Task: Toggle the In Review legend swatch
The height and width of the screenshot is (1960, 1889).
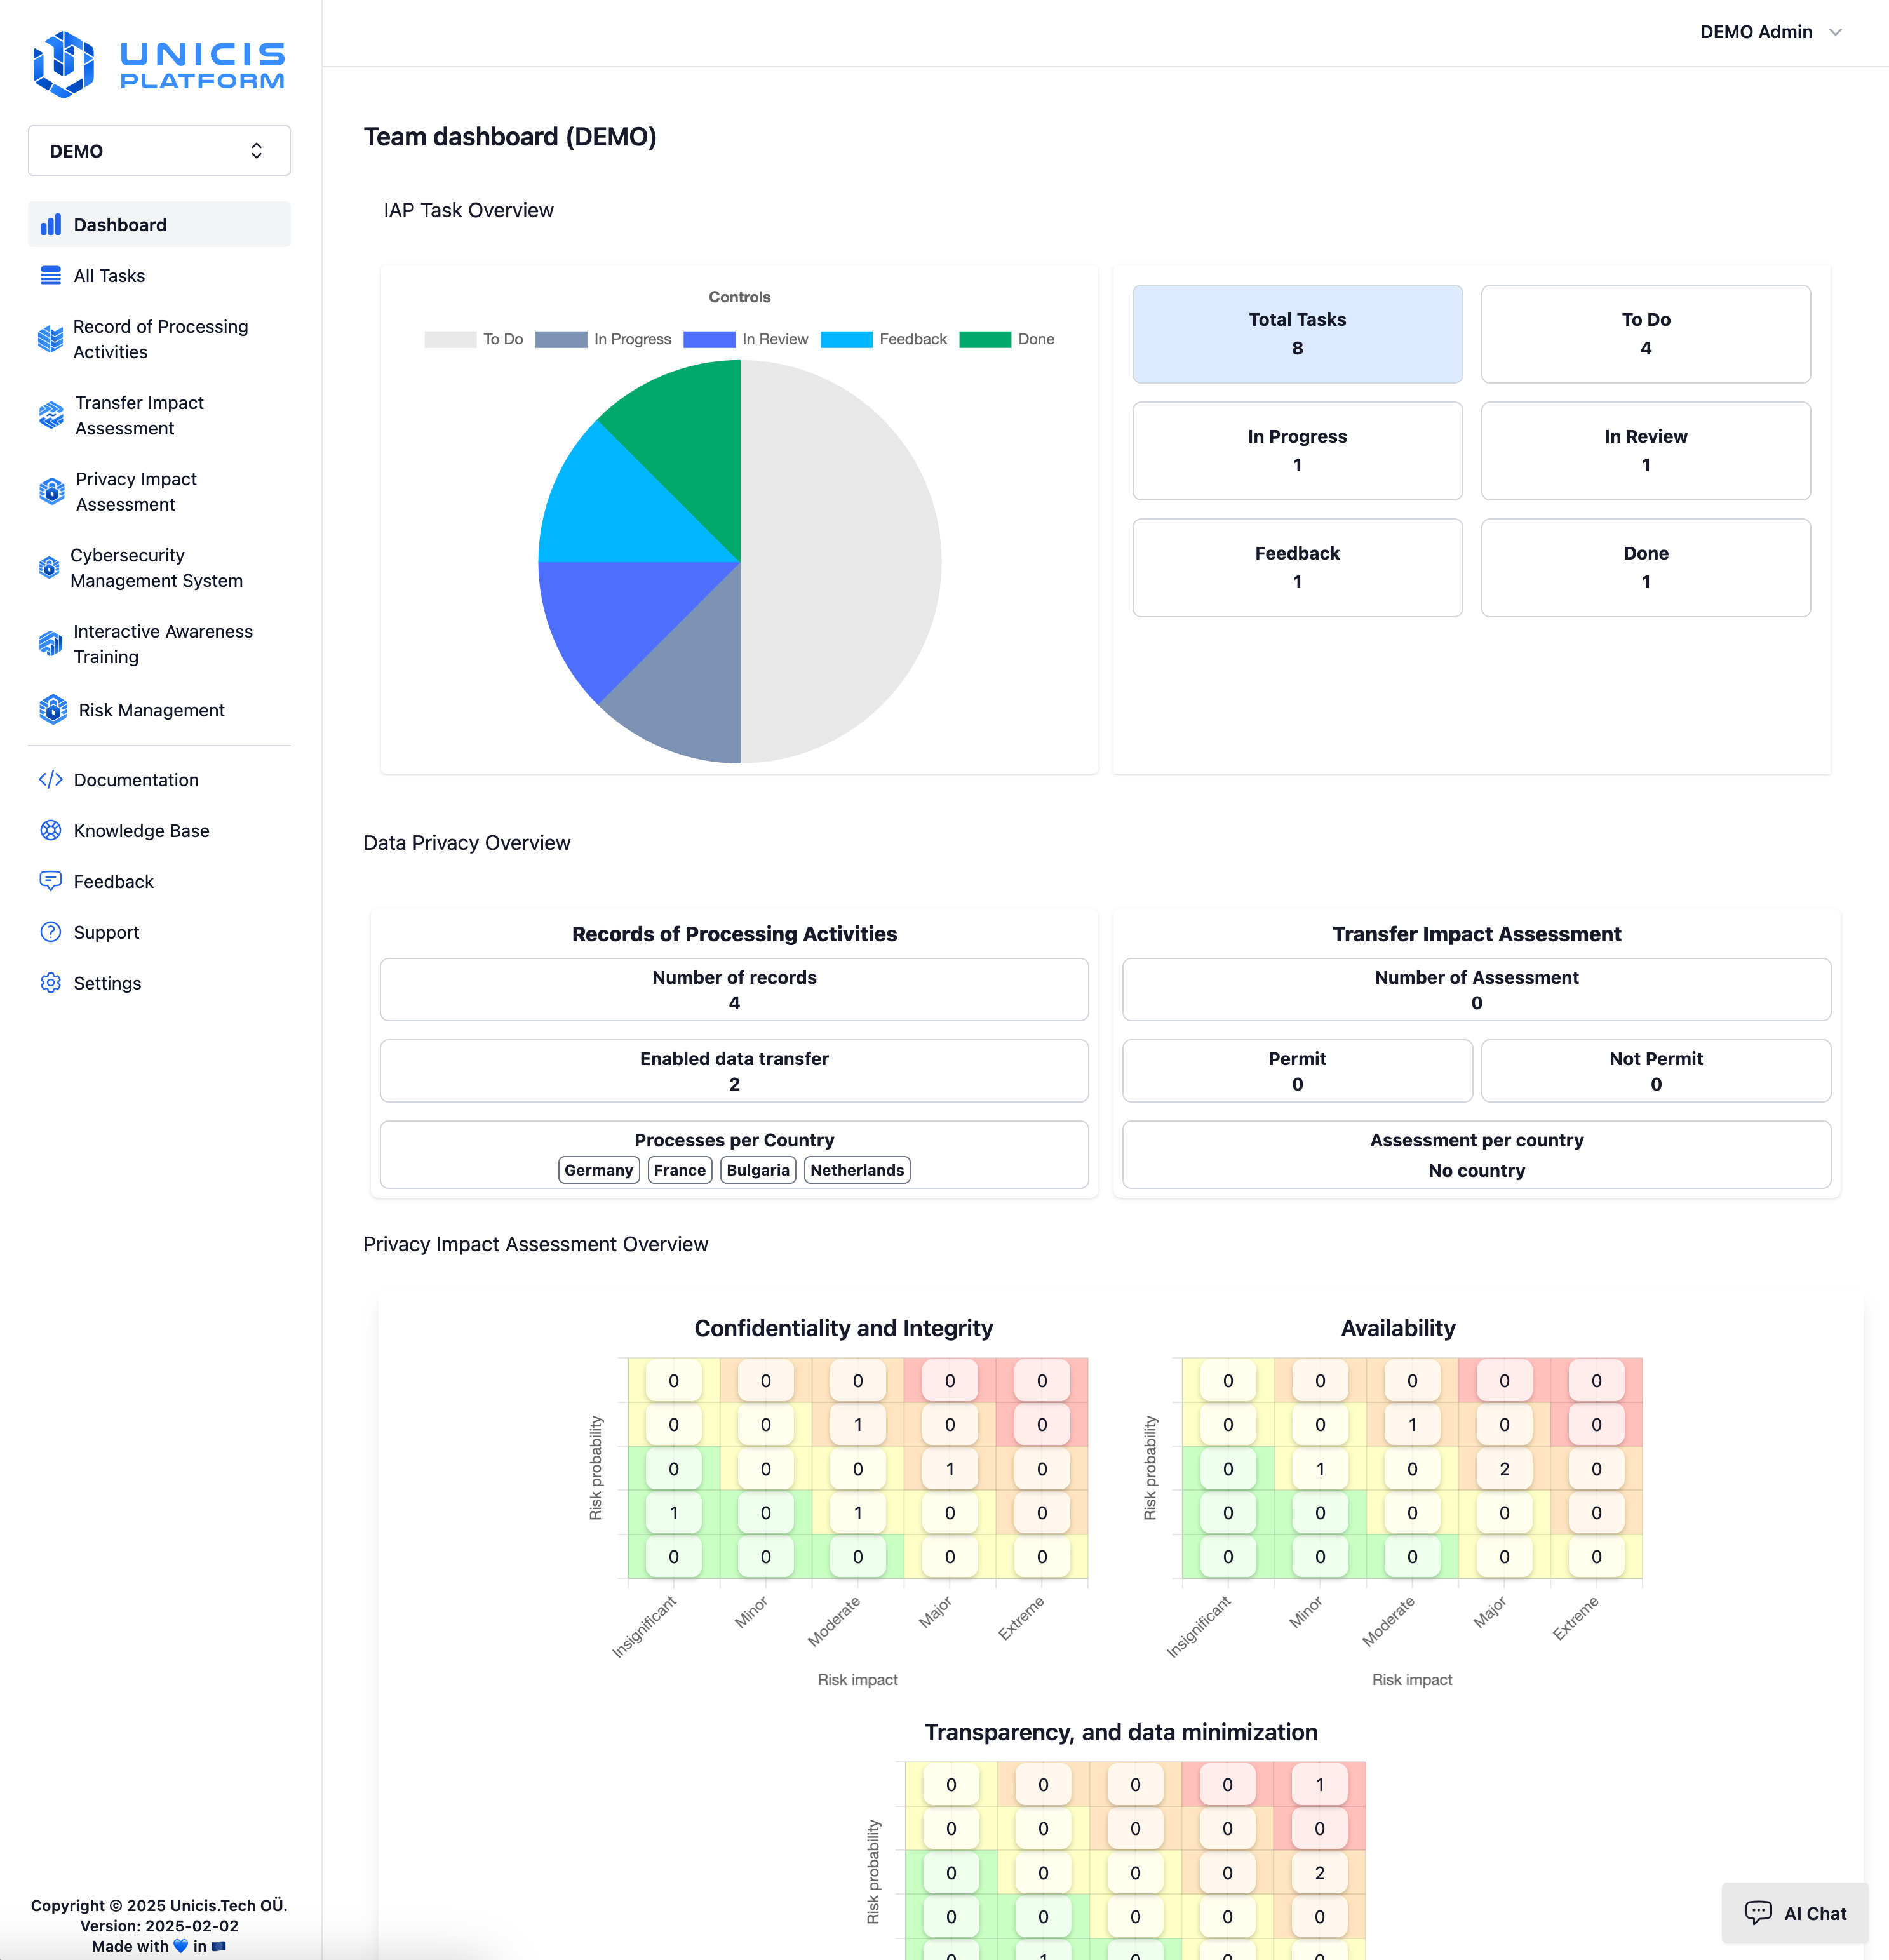Action: tap(709, 339)
